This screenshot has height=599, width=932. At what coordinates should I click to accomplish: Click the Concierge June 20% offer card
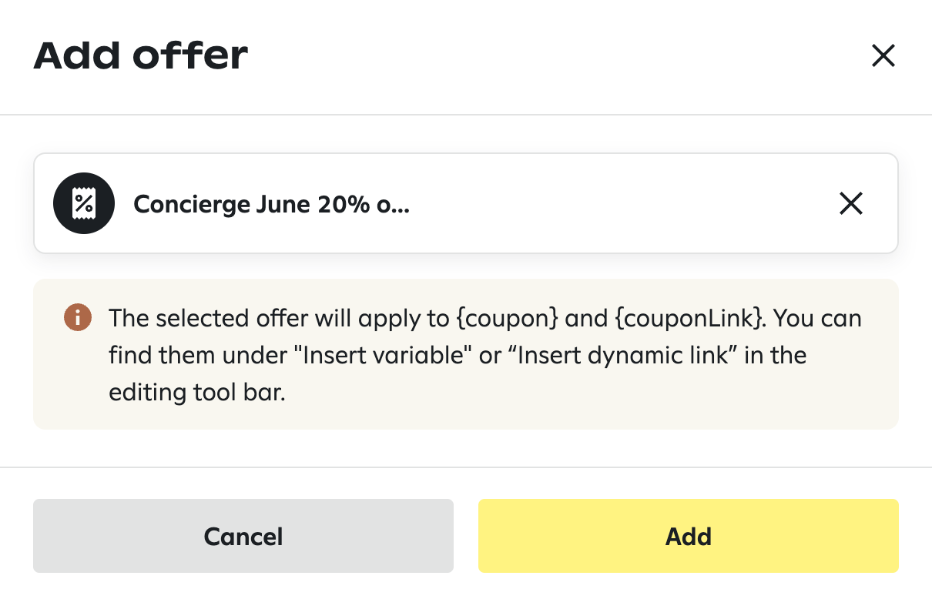point(465,203)
